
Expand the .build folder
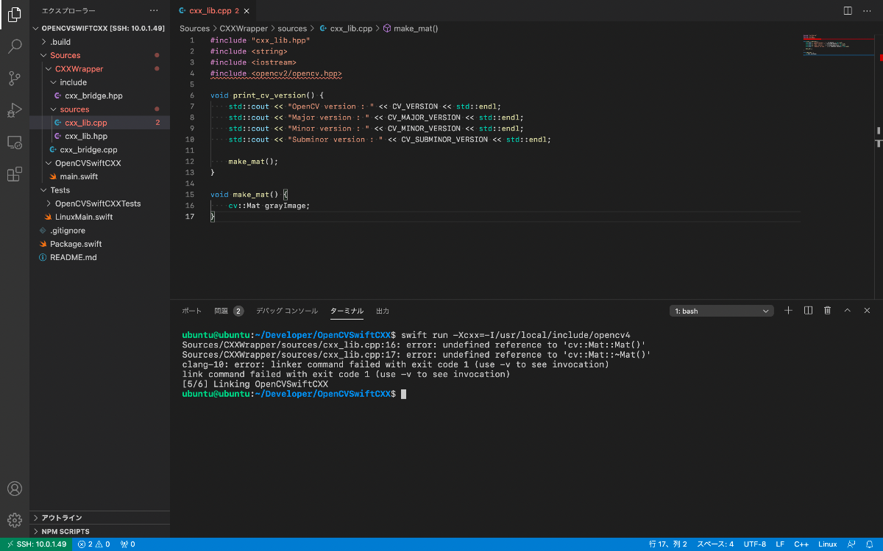99,42
